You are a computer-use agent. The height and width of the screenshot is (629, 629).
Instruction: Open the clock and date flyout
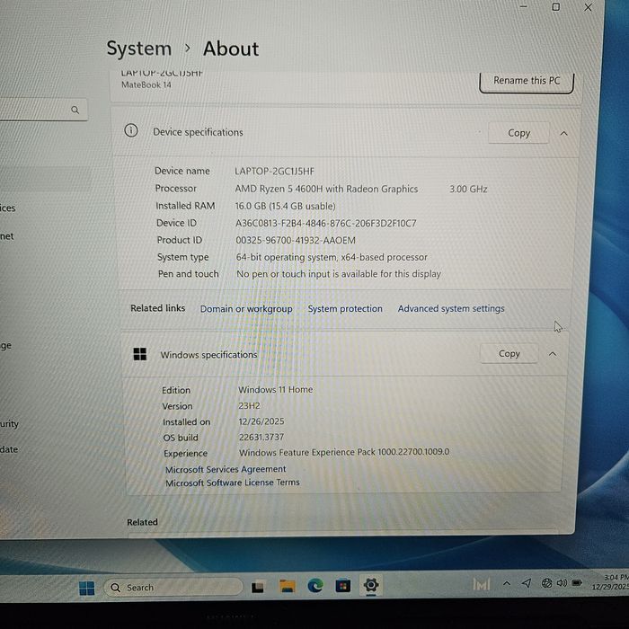(610, 581)
